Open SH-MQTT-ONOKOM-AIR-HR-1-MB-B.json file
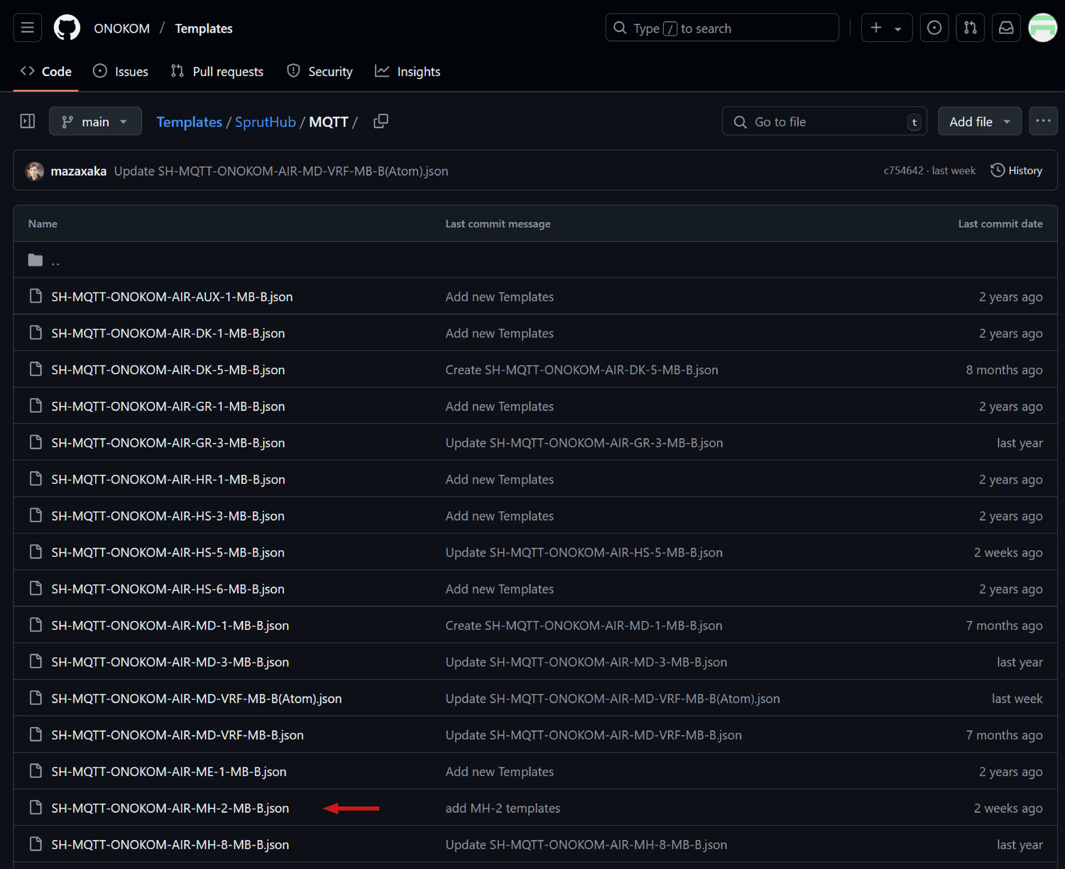1065x869 pixels. 168,479
